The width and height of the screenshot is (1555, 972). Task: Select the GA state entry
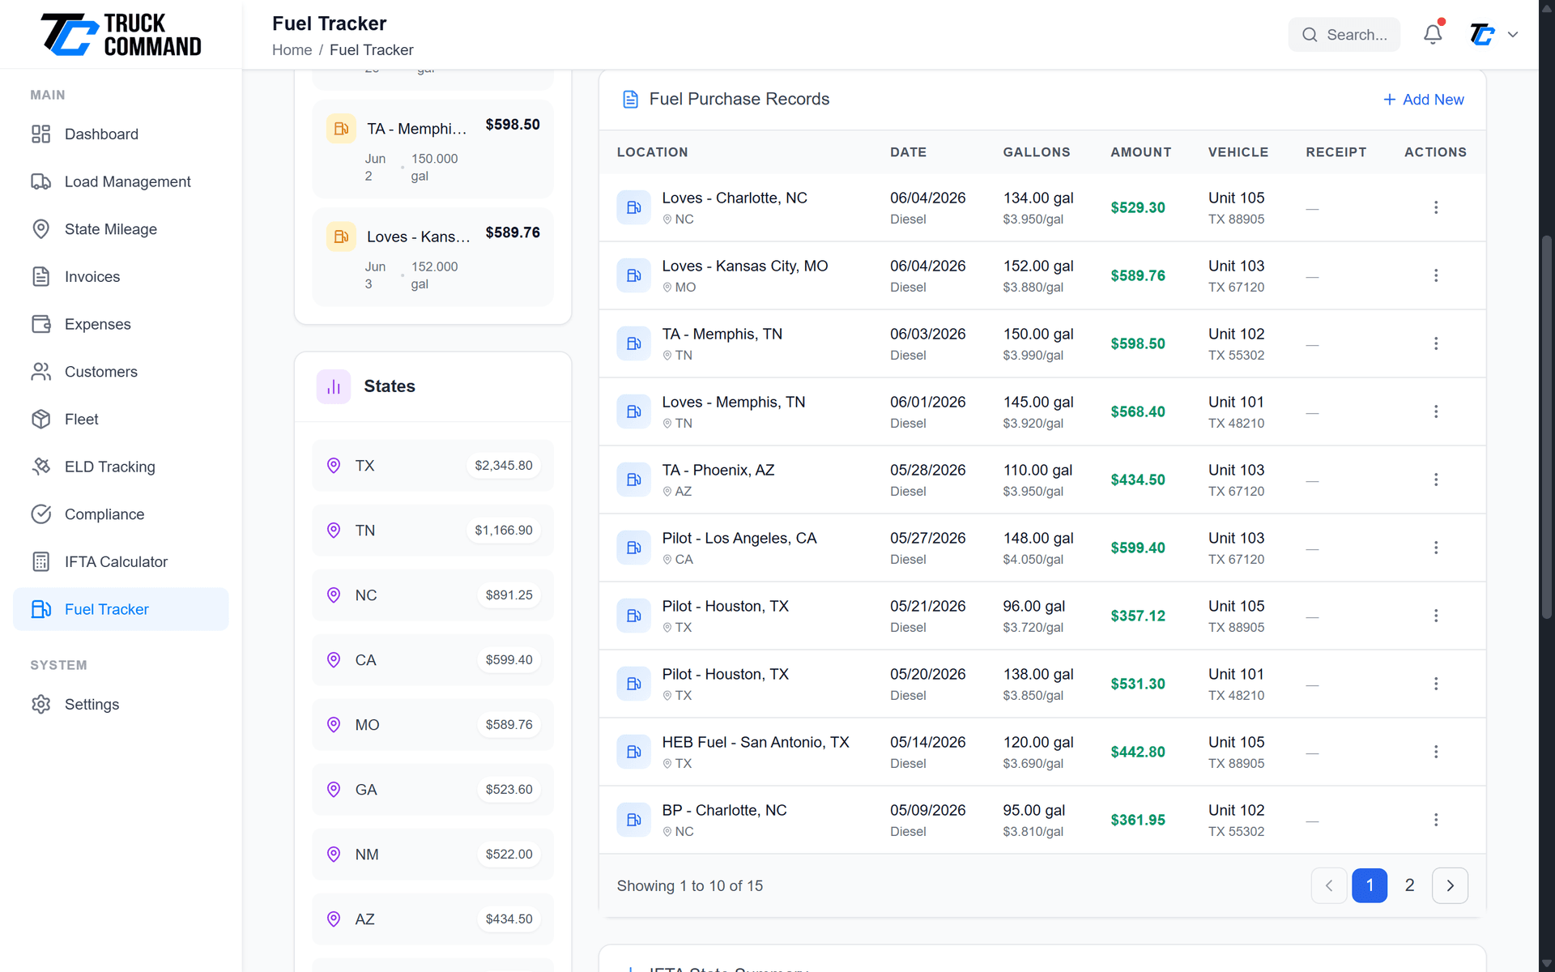[432, 790]
